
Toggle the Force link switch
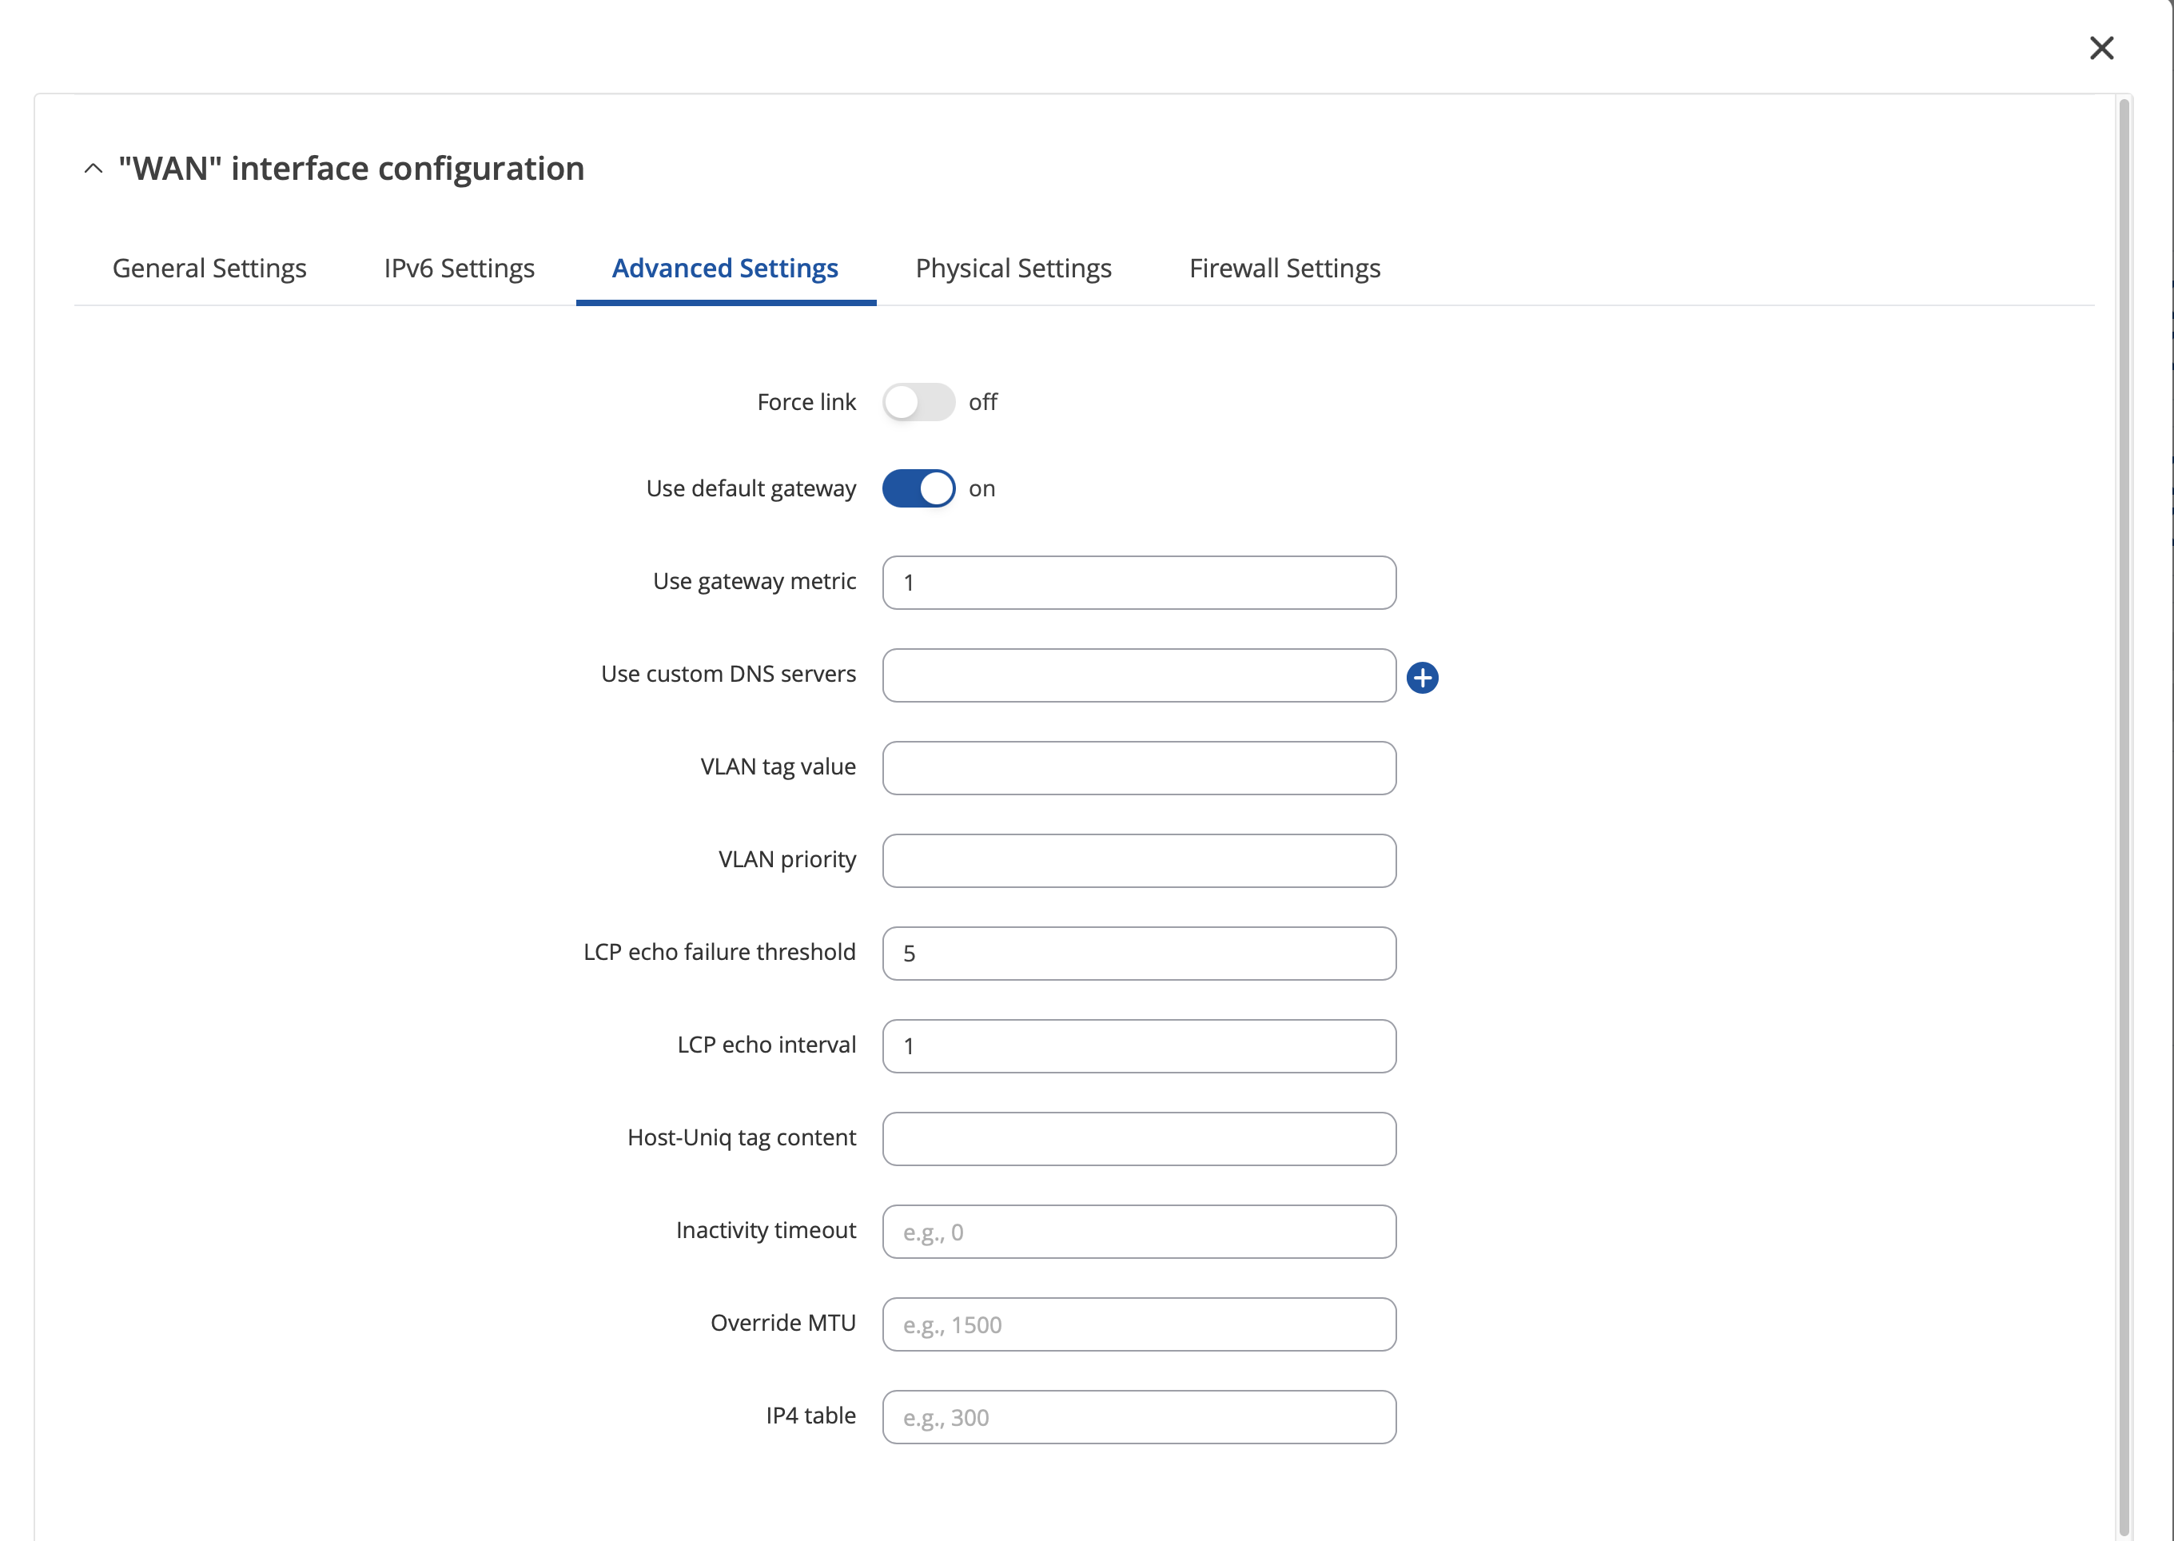(x=918, y=402)
